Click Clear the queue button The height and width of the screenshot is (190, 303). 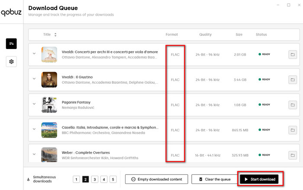coord(215,179)
